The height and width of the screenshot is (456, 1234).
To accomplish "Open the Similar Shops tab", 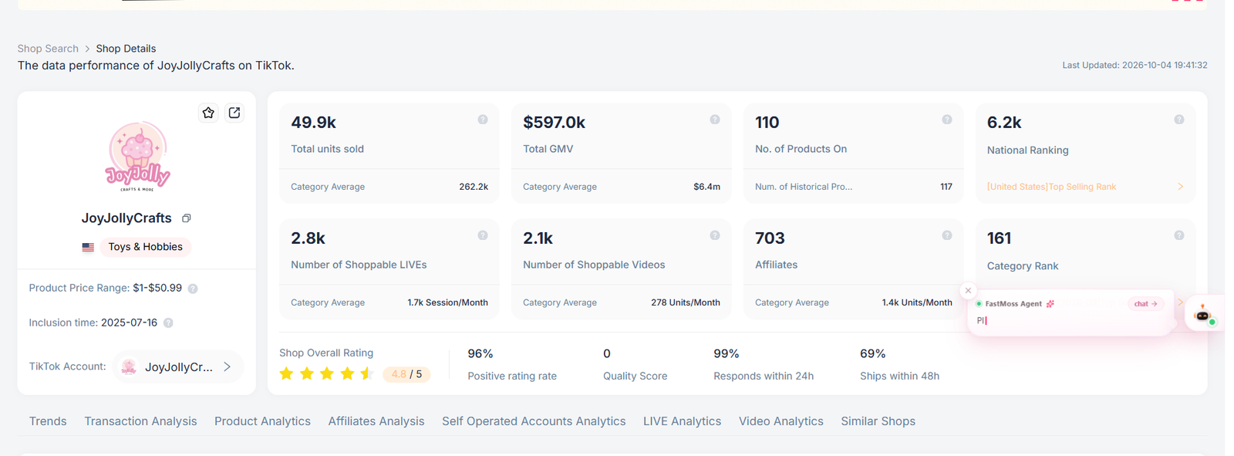I will tap(878, 421).
